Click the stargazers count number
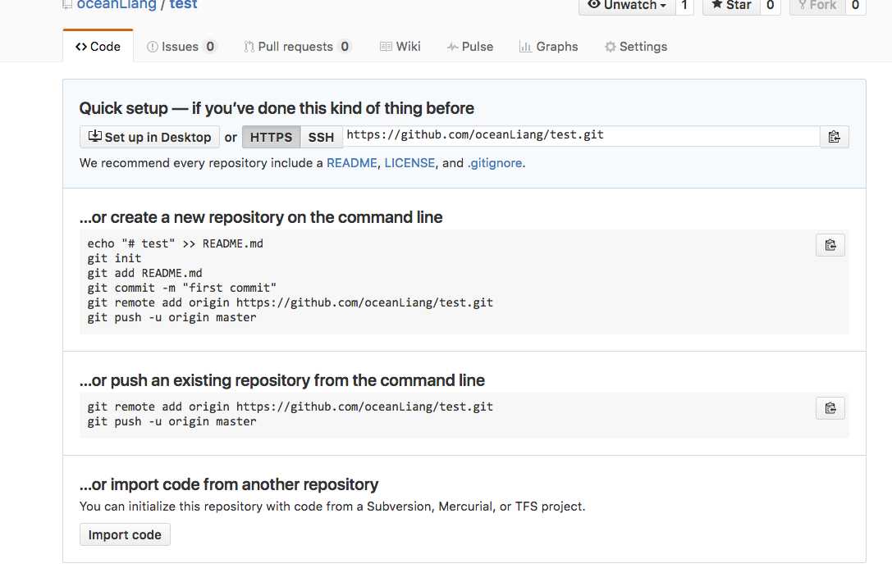 click(771, 6)
